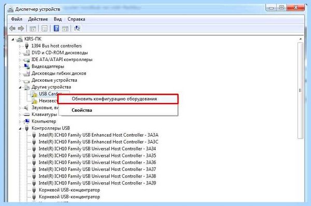Open the blue Help question-mark icon

(x=56, y=28)
